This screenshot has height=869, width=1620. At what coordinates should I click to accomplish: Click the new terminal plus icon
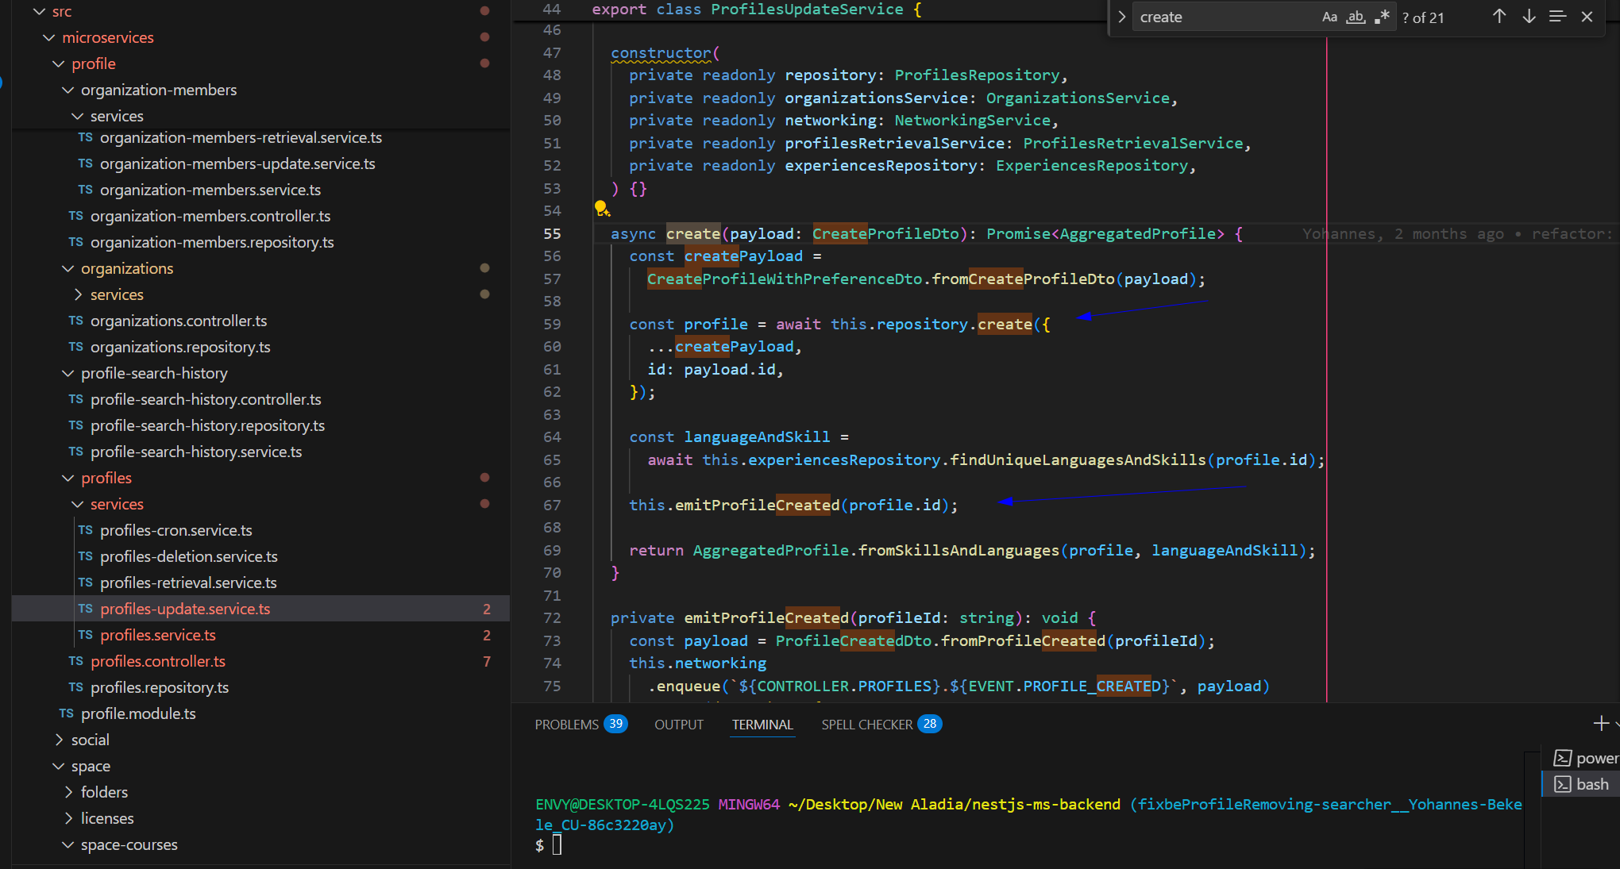coord(1601,723)
